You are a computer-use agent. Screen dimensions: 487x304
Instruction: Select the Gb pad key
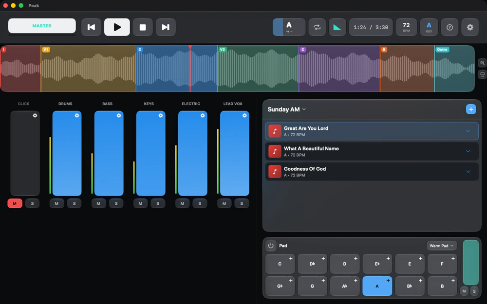280,286
